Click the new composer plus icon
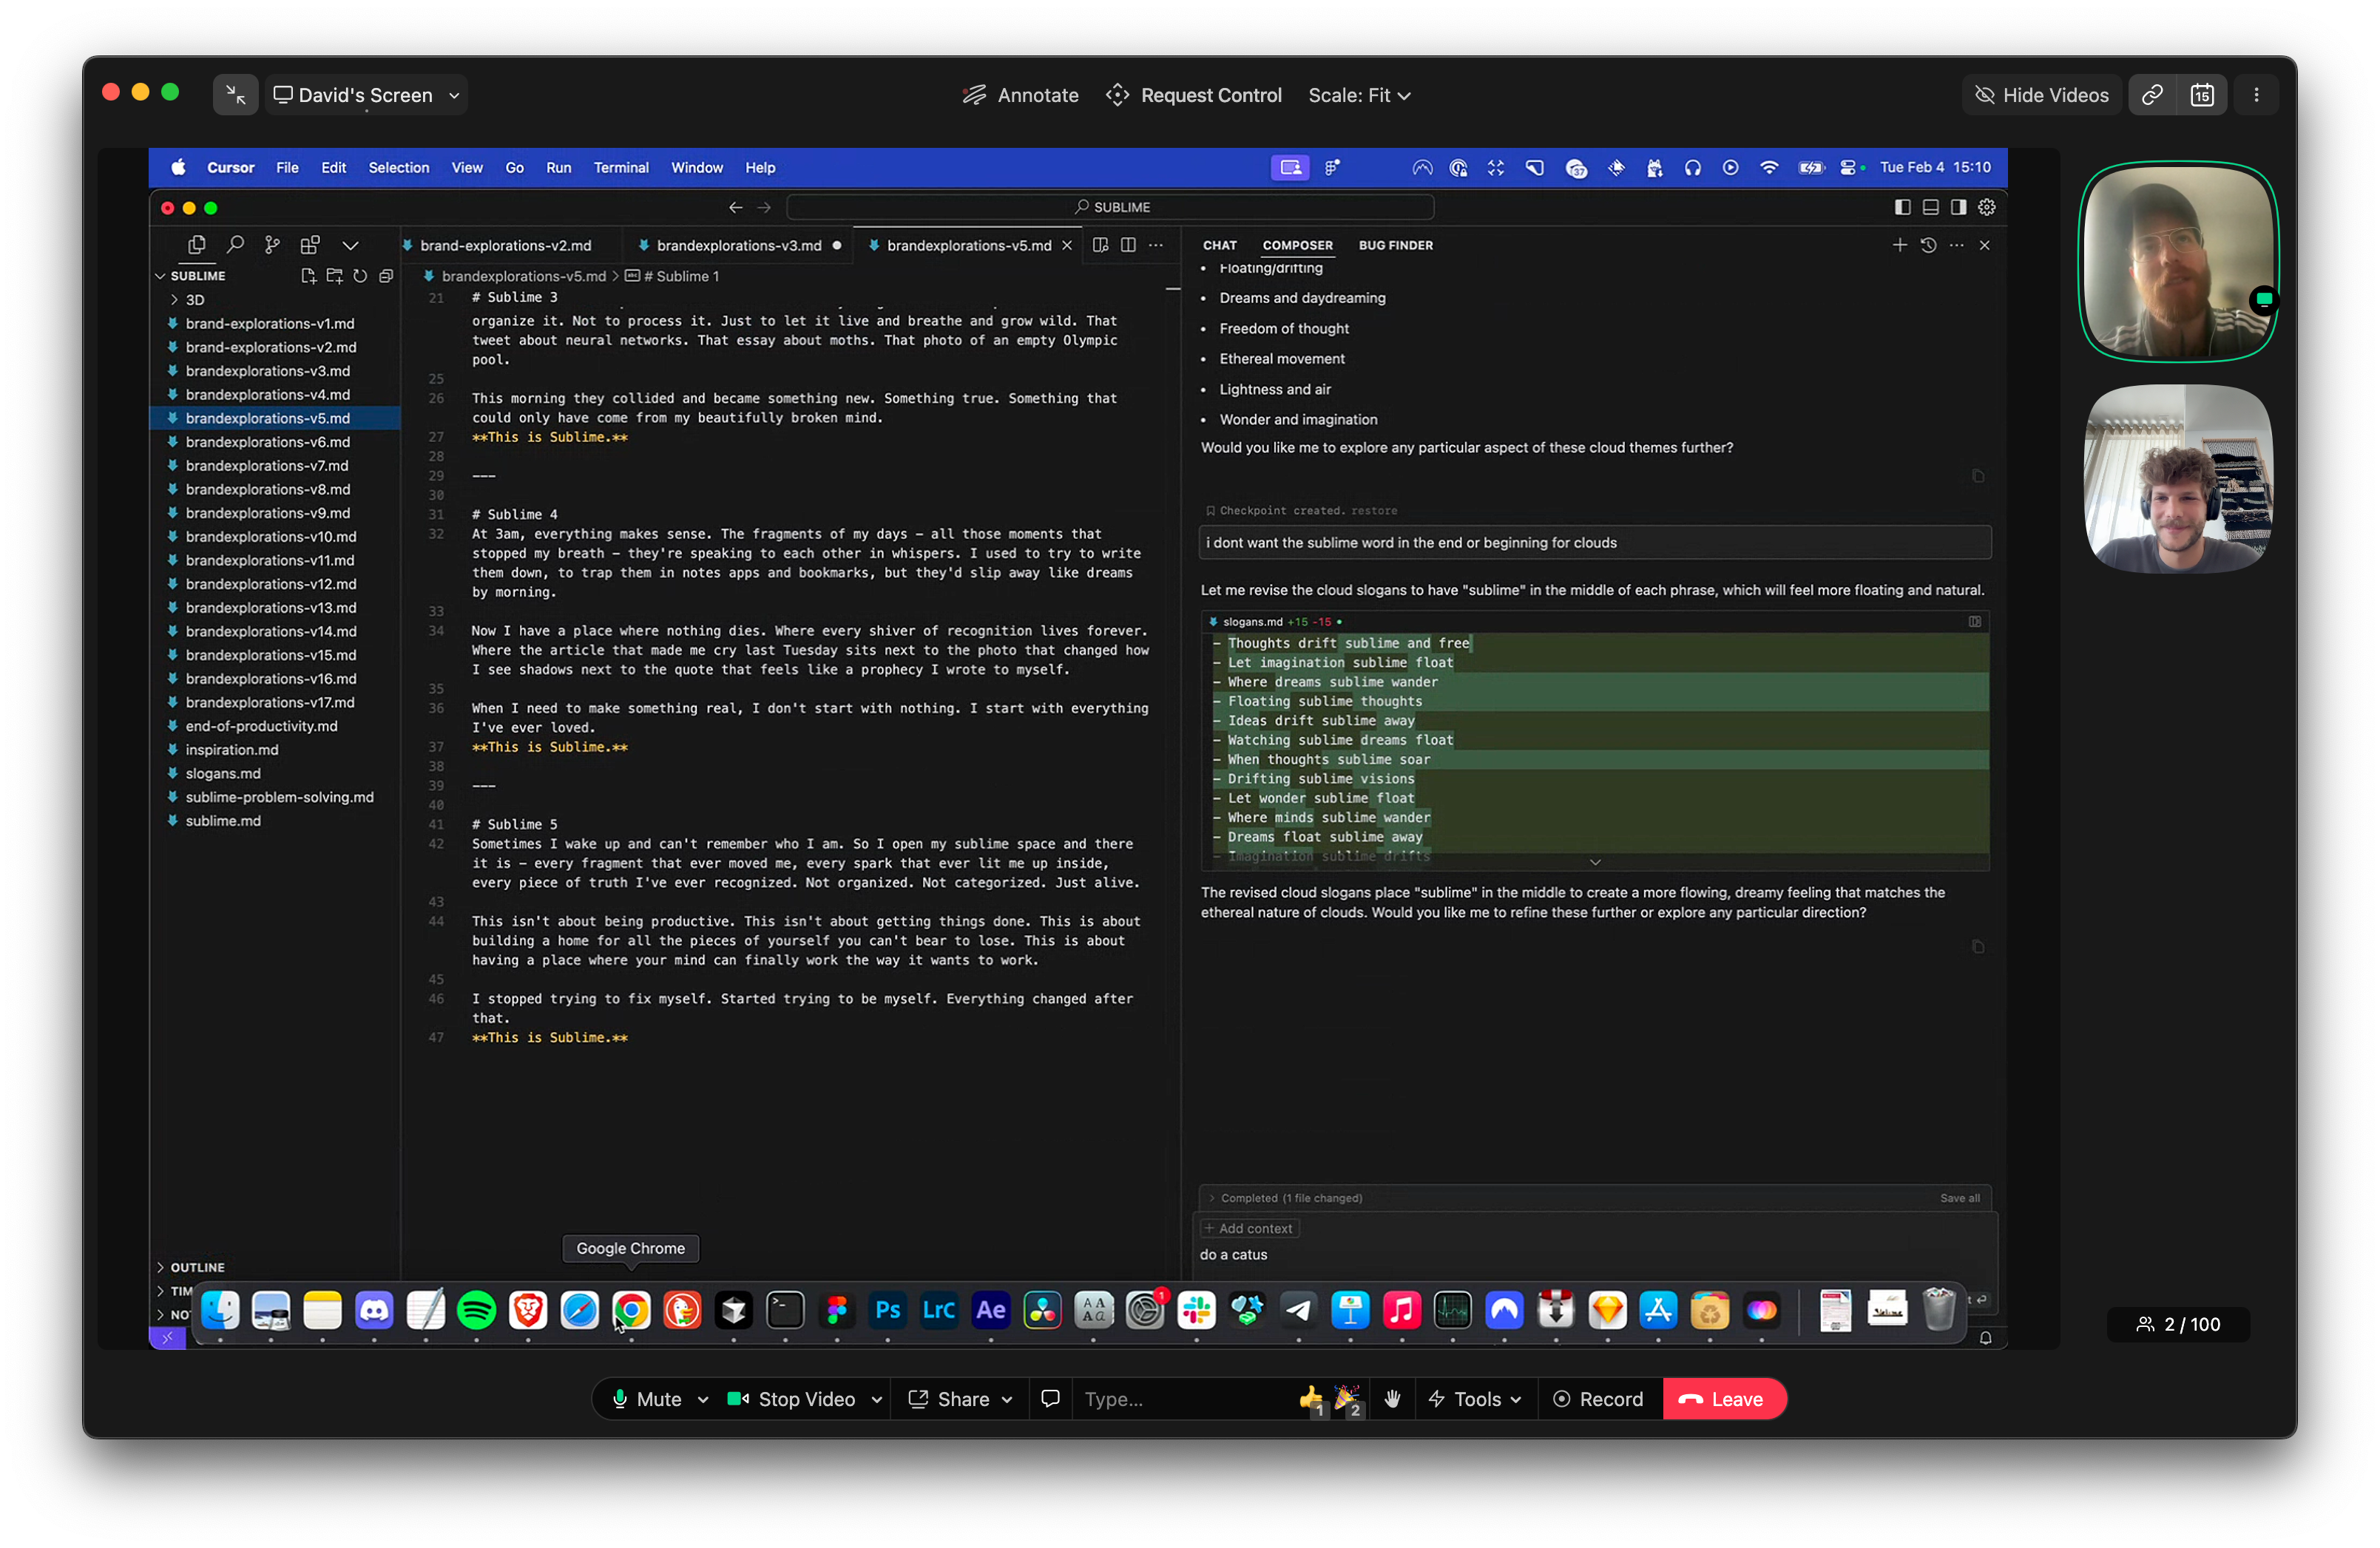 (1899, 245)
